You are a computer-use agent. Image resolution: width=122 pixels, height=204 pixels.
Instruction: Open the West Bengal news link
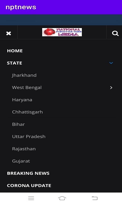[27, 87]
